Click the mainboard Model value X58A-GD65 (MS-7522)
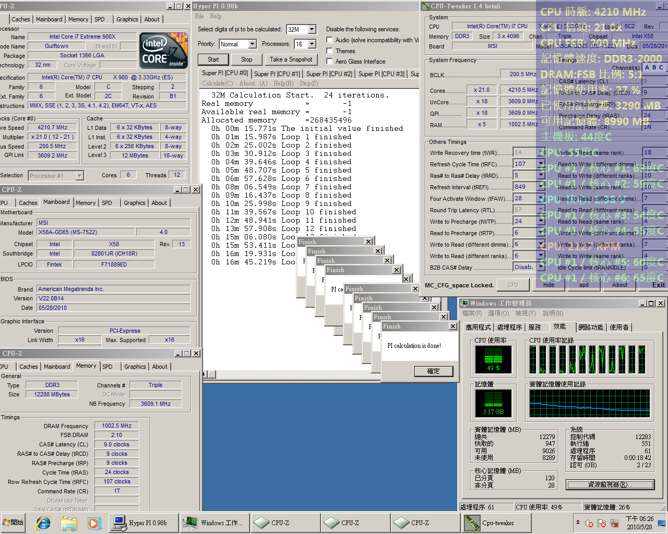This screenshot has height=534, width=668. coord(85,232)
